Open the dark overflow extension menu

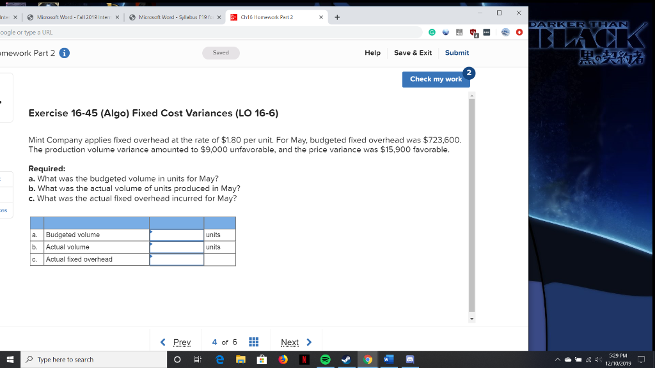[x=487, y=31]
